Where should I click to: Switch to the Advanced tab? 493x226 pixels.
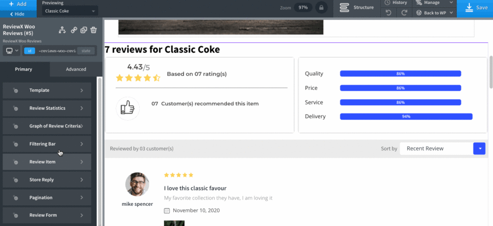(x=76, y=69)
